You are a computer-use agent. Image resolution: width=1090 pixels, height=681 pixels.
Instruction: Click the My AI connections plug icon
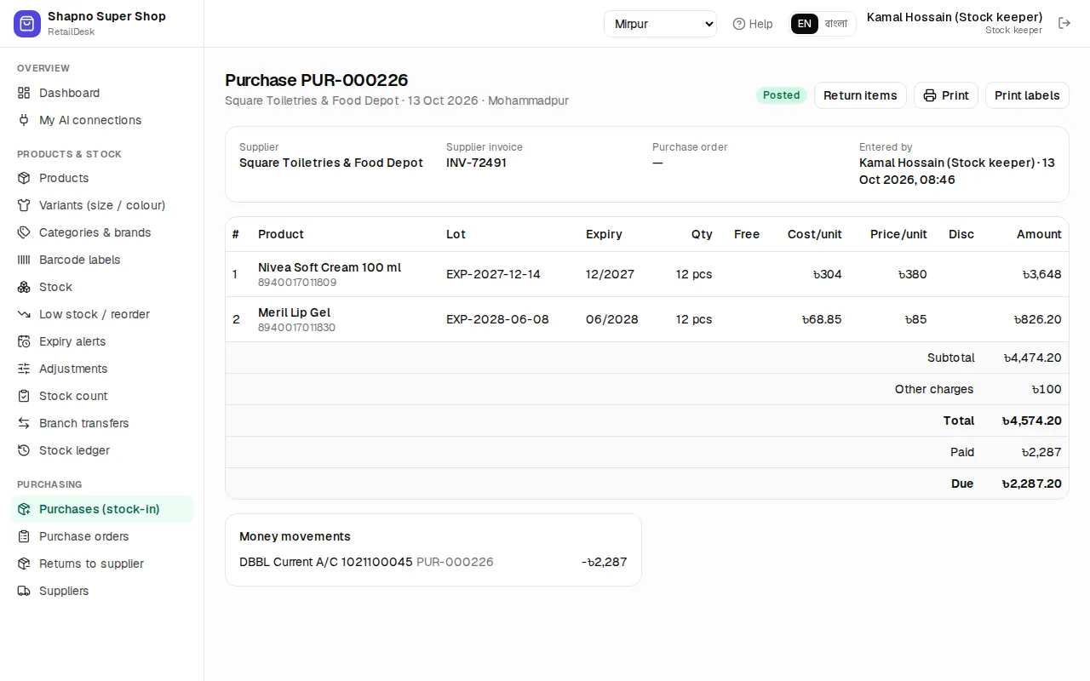coord(24,120)
